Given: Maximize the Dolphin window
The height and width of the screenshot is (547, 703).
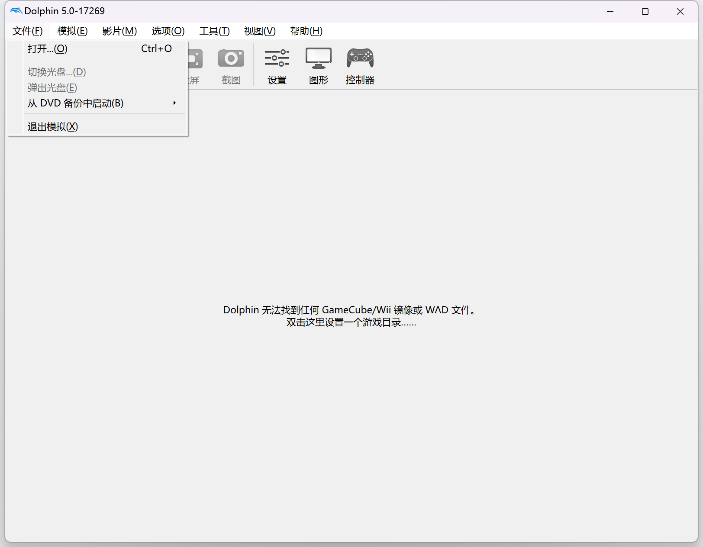Looking at the screenshot, I should tap(645, 12).
